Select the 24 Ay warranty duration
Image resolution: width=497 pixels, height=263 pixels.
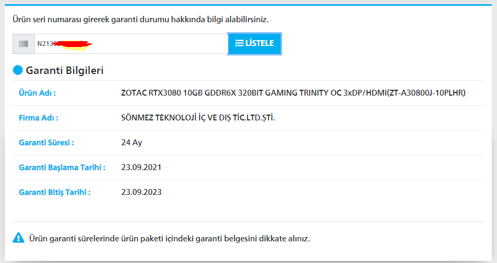coord(132,143)
